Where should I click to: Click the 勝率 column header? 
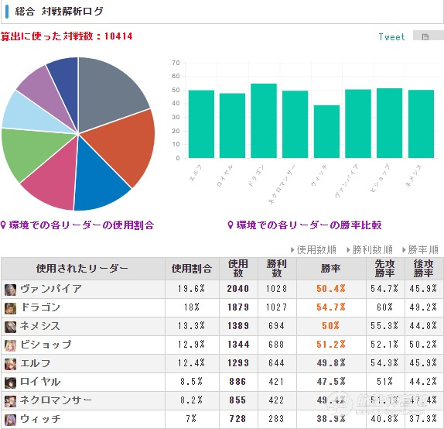pyautogui.click(x=331, y=269)
